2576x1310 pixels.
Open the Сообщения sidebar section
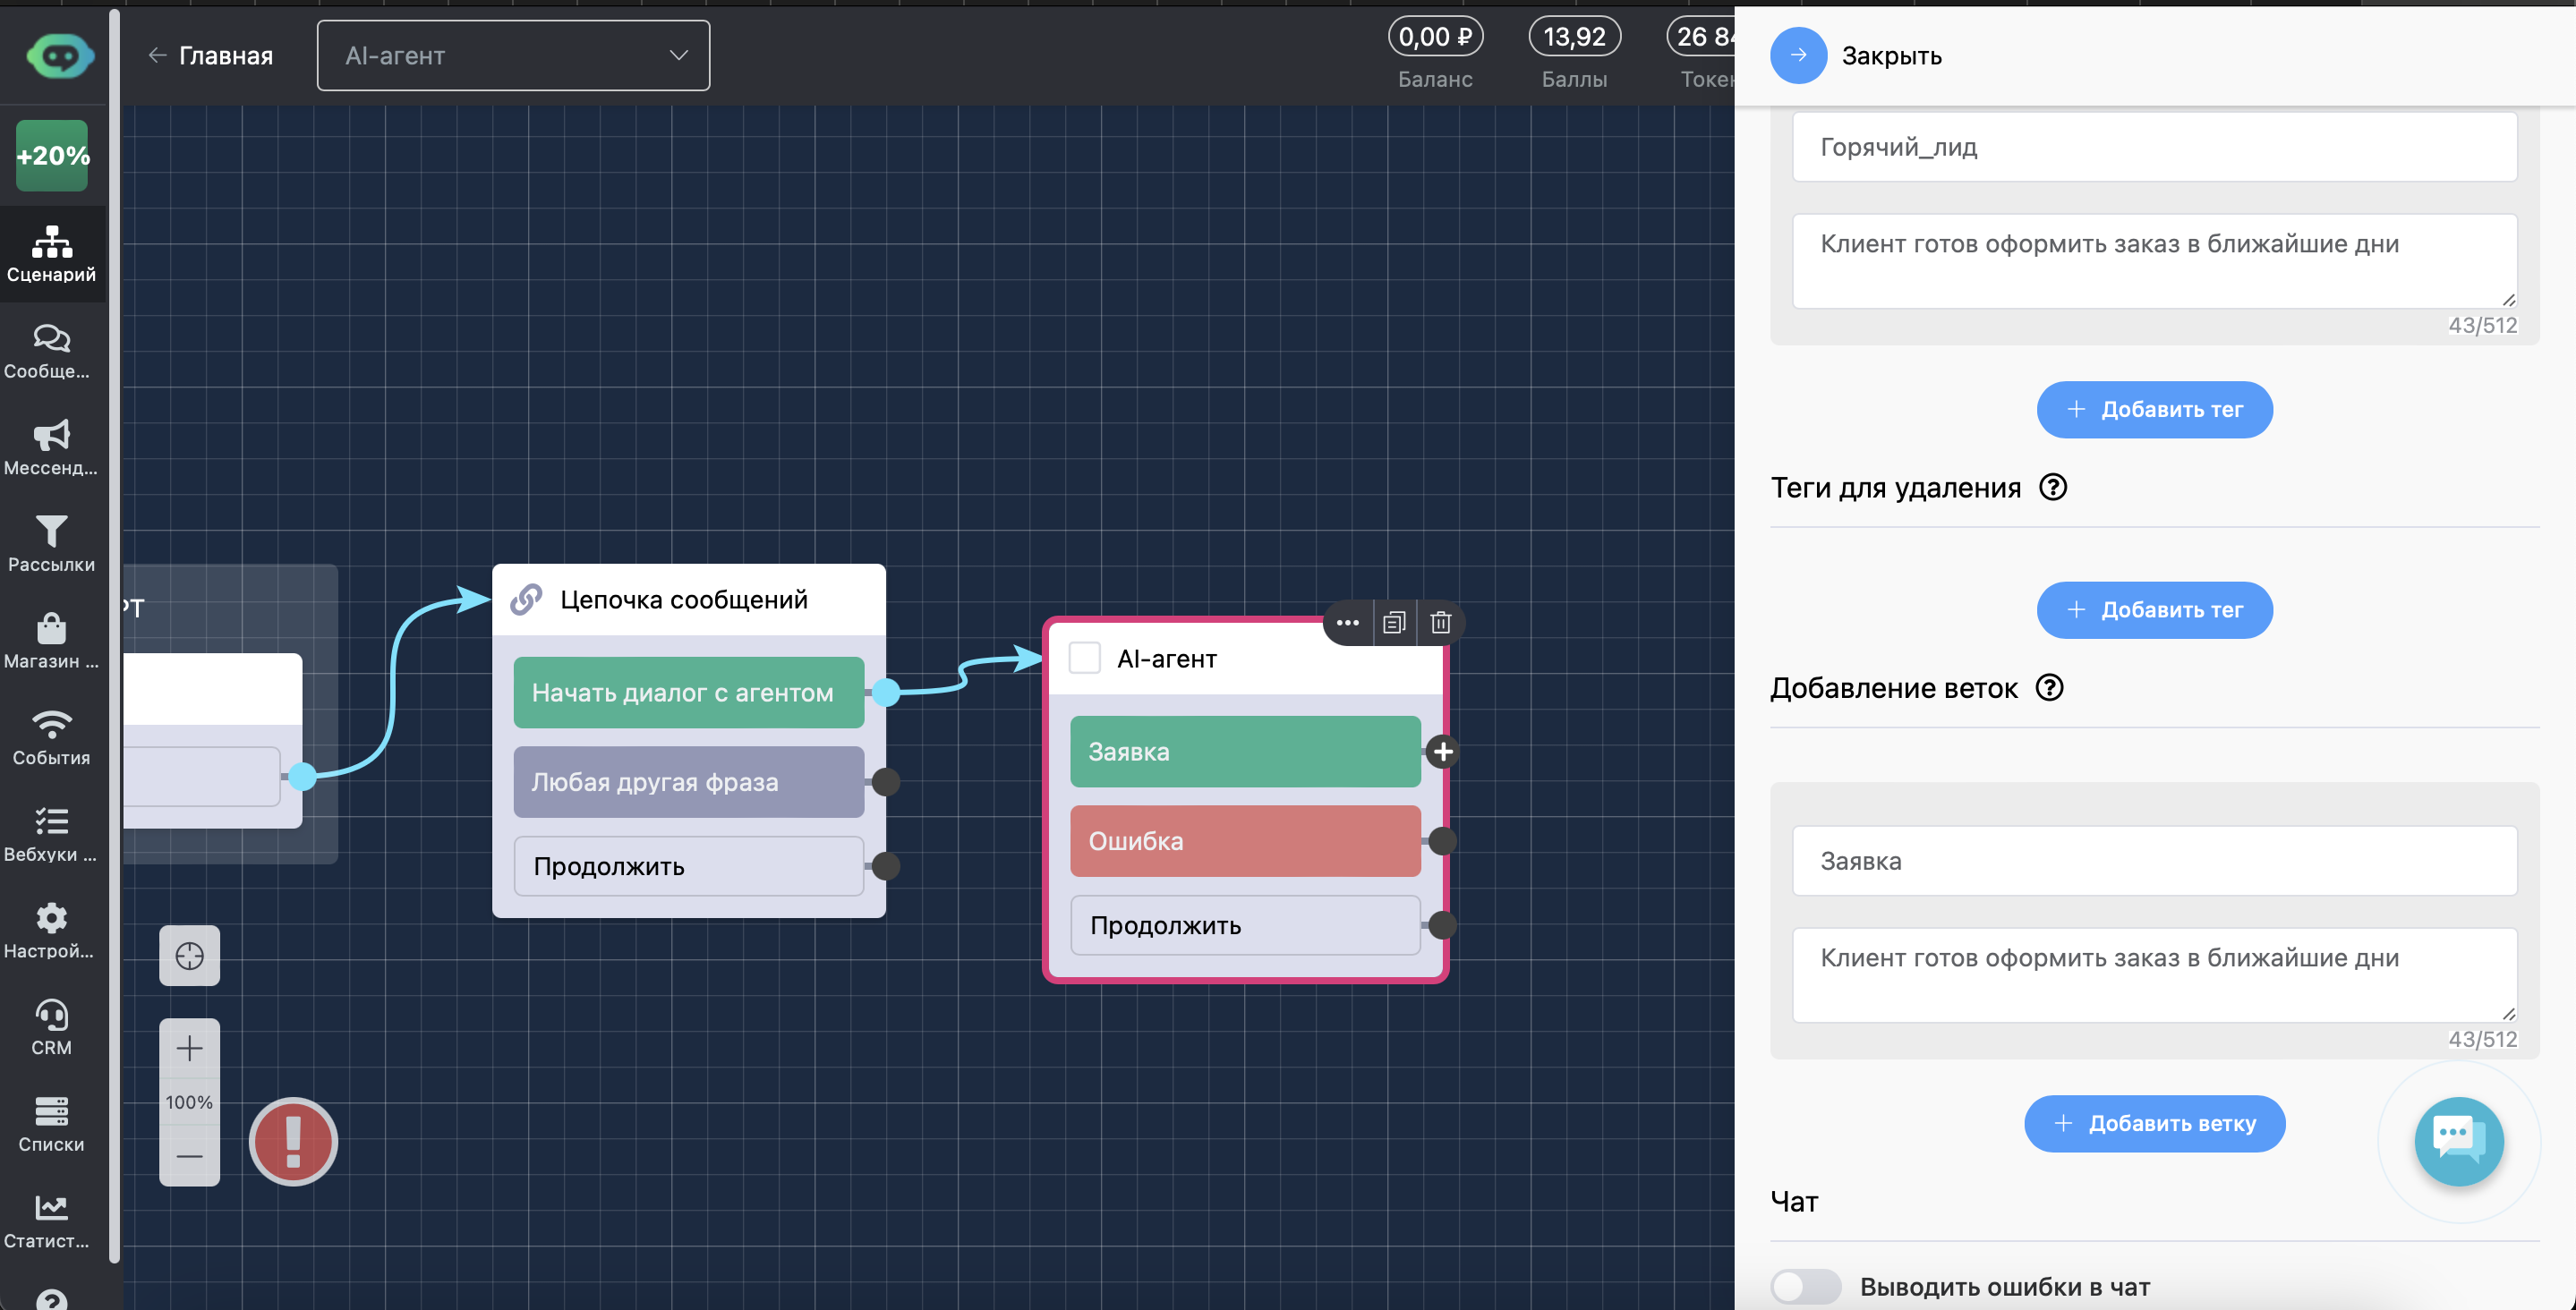click(x=52, y=351)
